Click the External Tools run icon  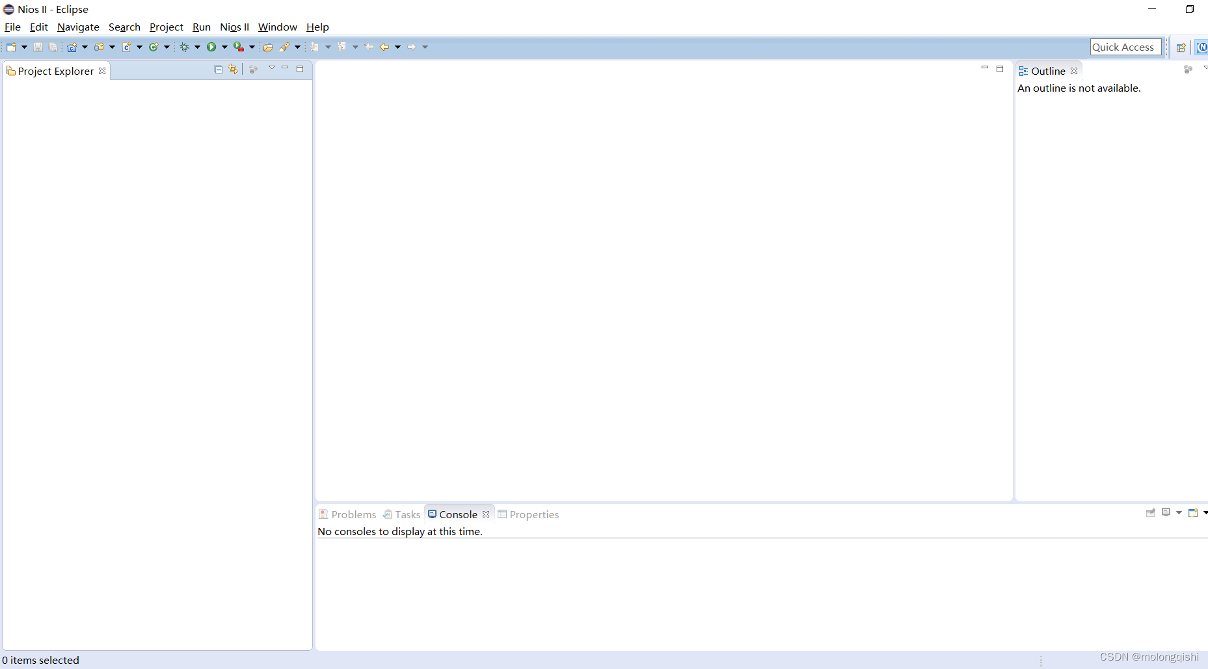239,47
